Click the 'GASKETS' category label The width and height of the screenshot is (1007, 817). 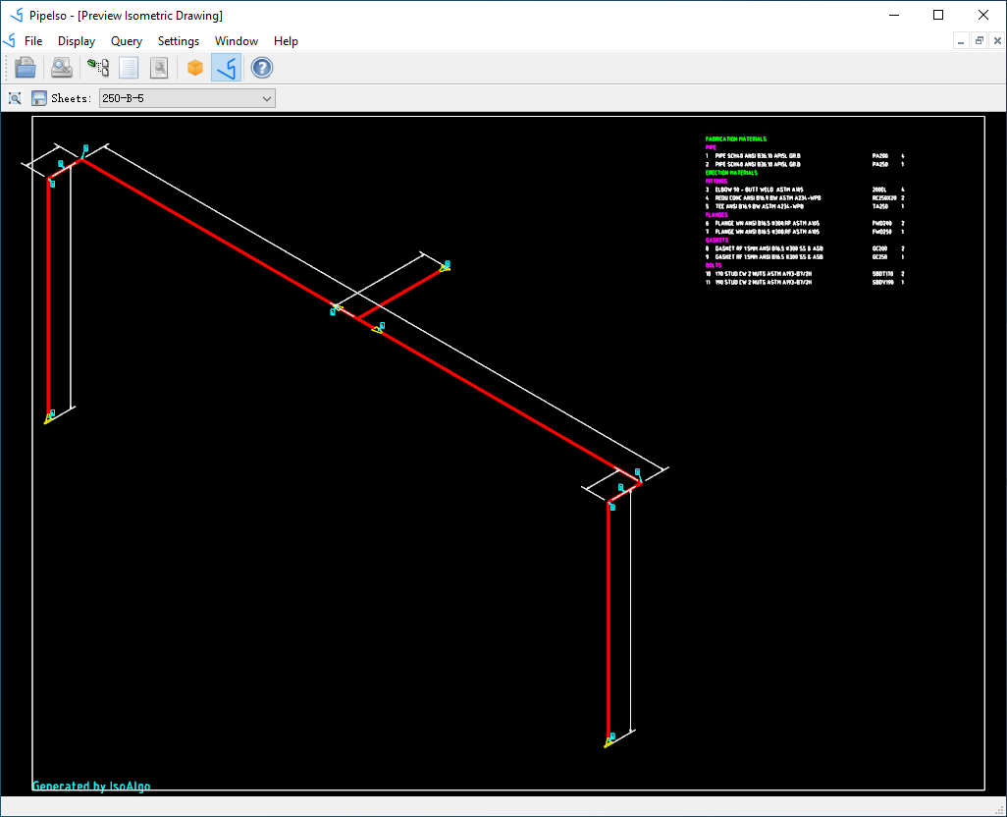(716, 240)
